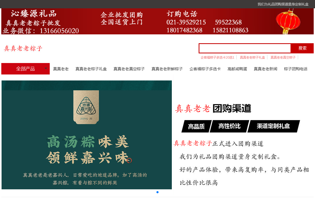Select 真真老老真空粽子 in navigation bar

pos(129,69)
